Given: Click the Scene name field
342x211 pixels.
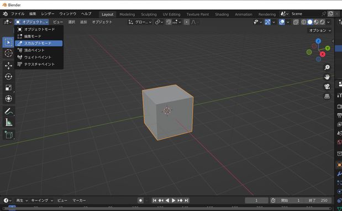Looking at the screenshot, I should pyautogui.click(x=306, y=14).
